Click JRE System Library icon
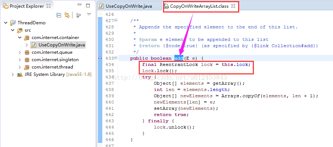 coord(20,75)
